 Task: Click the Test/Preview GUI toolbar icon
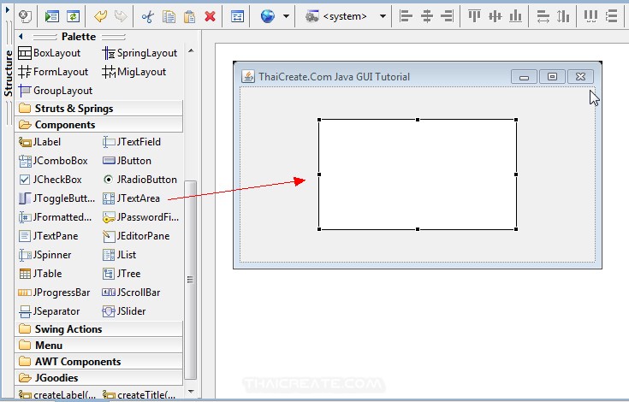coord(51,16)
